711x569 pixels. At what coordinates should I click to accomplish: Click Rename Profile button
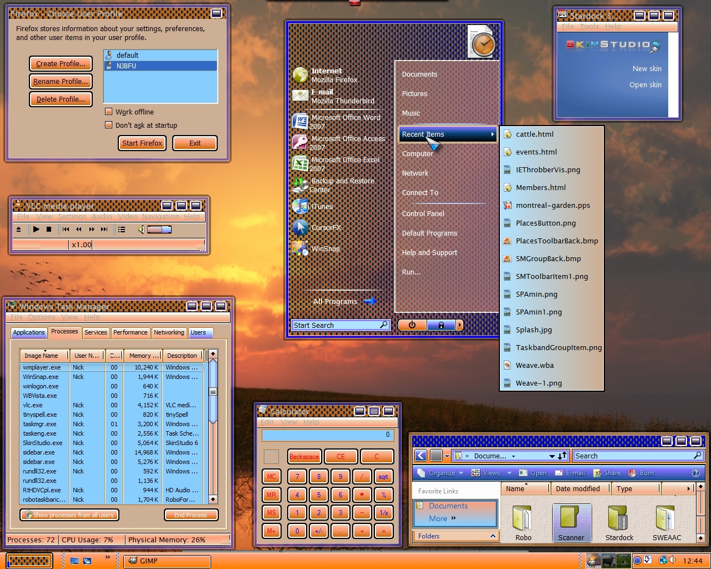tap(61, 81)
